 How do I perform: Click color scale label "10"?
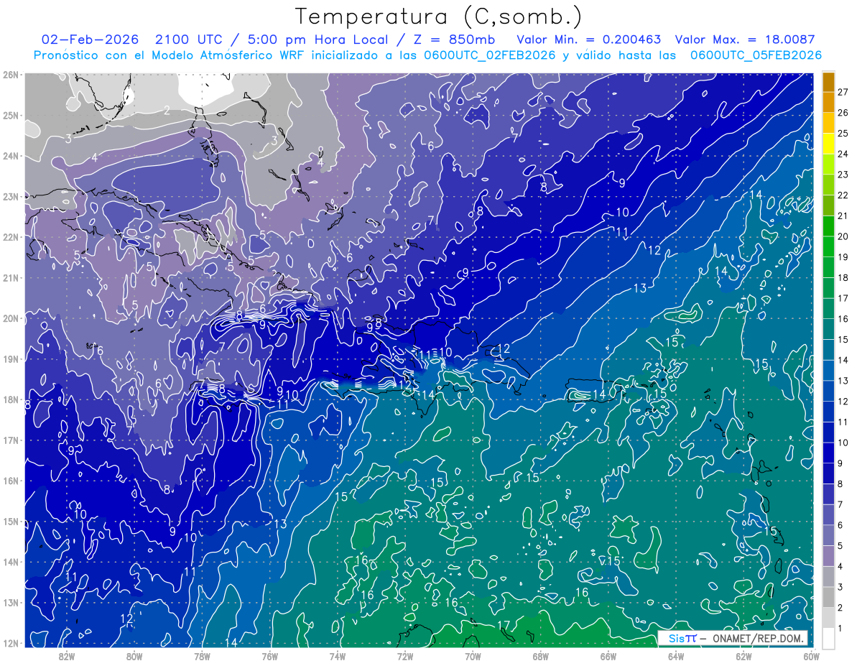843,442
